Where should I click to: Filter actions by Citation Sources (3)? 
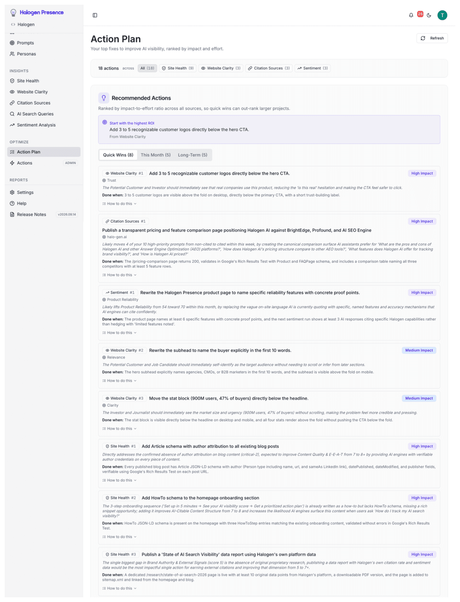pyautogui.click(x=269, y=68)
